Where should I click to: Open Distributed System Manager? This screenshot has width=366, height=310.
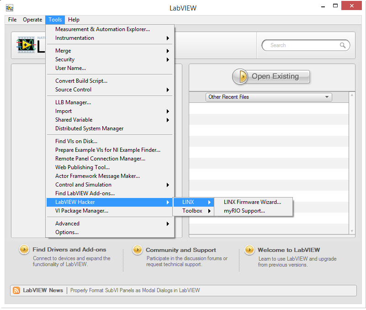(x=110, y=128)
